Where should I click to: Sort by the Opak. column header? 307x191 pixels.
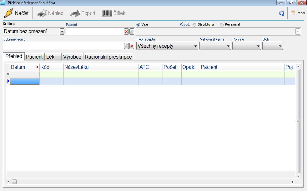pos(190,67)
